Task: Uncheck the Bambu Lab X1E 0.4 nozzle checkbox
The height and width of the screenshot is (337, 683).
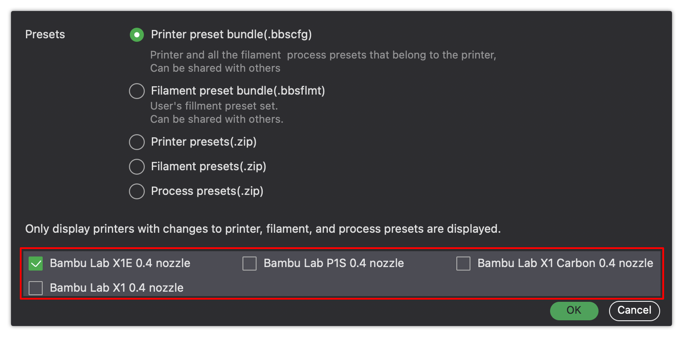Action: [x=36, y=264]
